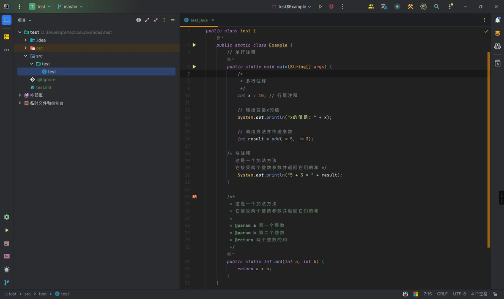Change CRLF line separator setting
Viewport: 504px width, 299px height.
(442, 294)
